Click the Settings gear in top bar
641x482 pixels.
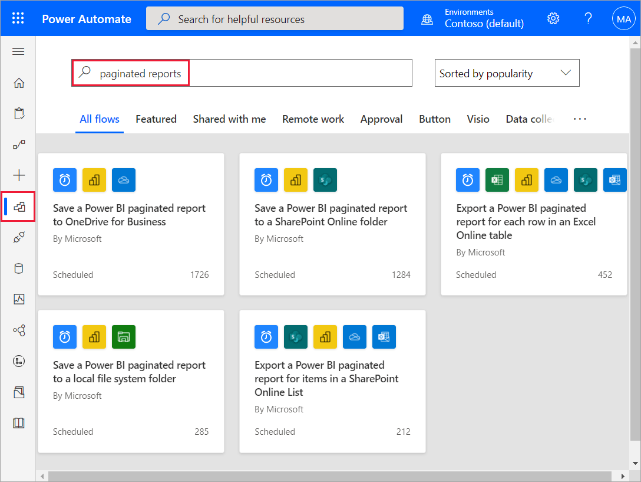coord(553,18)
